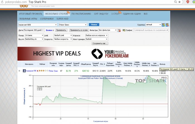
Task: Open the ОДИН-НА-ОДИН tab
Action: pos(132,14)
